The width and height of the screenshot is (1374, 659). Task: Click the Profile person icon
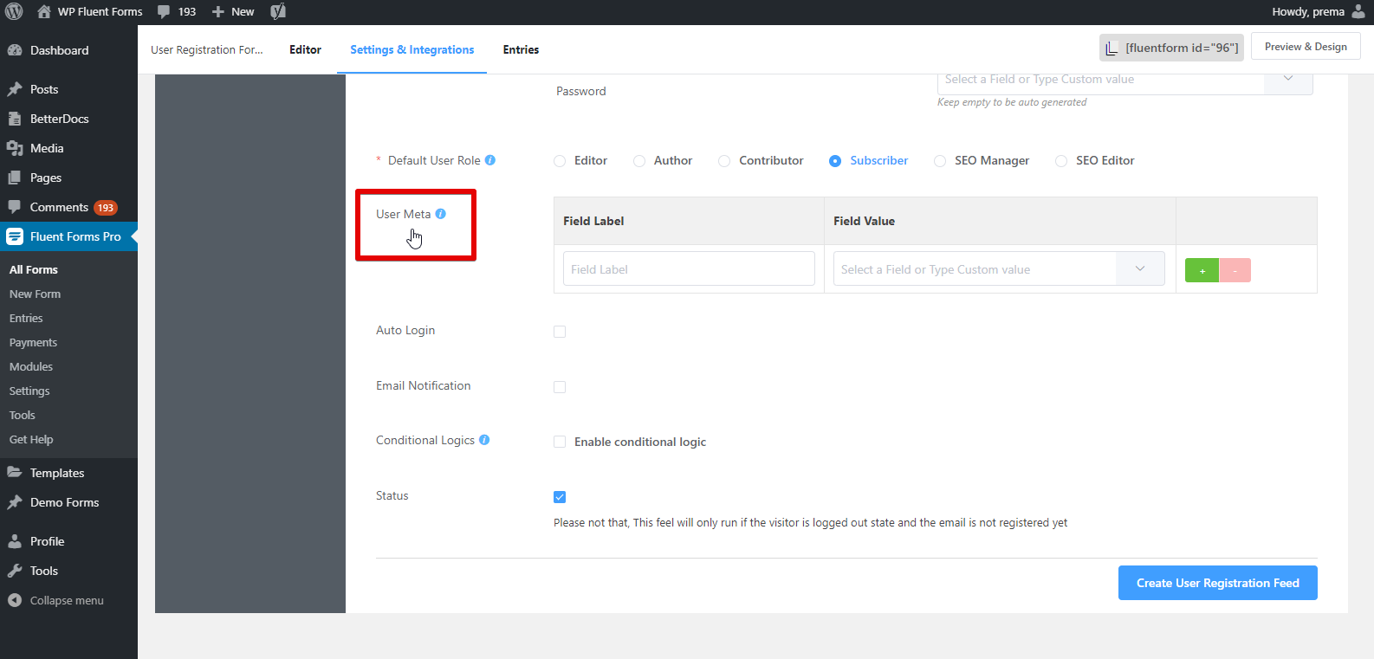click(x=15, y=541)
